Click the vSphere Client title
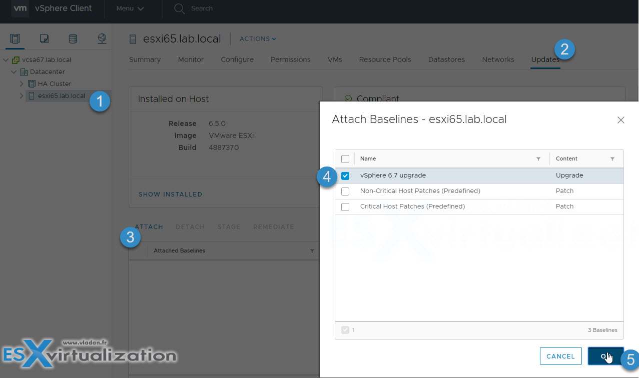639x378 pixels. point(64,8)
